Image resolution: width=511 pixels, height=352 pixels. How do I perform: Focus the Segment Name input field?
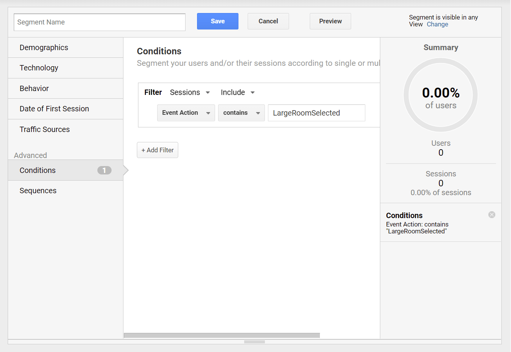(100, 22)
